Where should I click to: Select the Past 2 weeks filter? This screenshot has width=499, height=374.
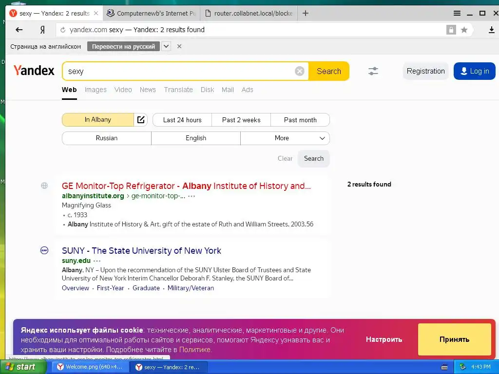241,120
